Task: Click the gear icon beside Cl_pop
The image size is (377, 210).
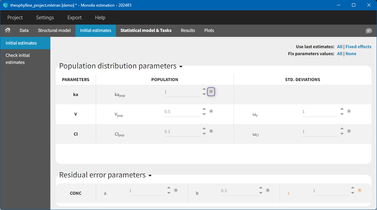Action: (211, 131)
